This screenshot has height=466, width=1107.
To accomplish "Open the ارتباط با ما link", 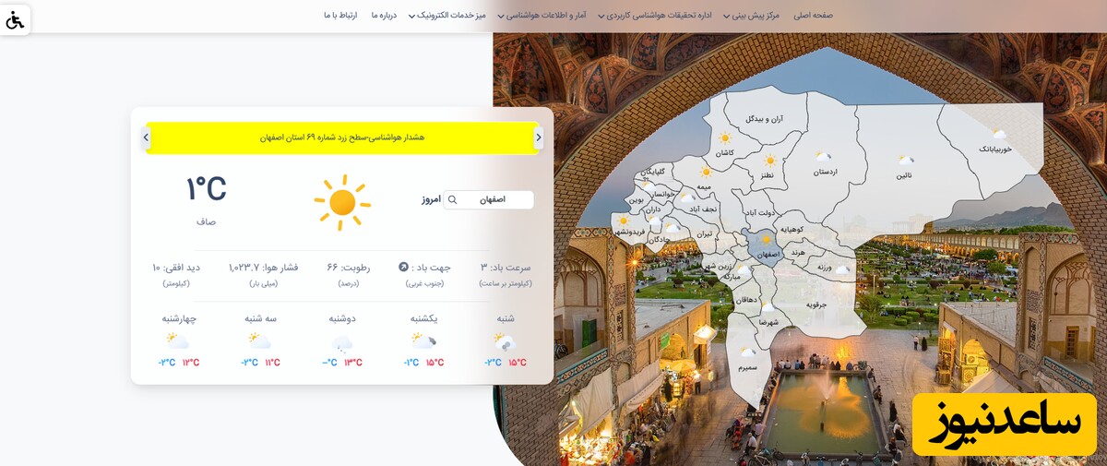I will pos(339,16).
